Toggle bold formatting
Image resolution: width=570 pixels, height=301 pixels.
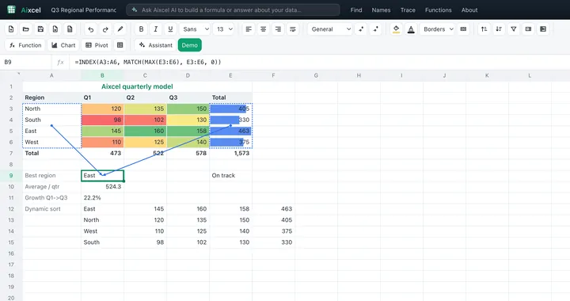(141, 29)
